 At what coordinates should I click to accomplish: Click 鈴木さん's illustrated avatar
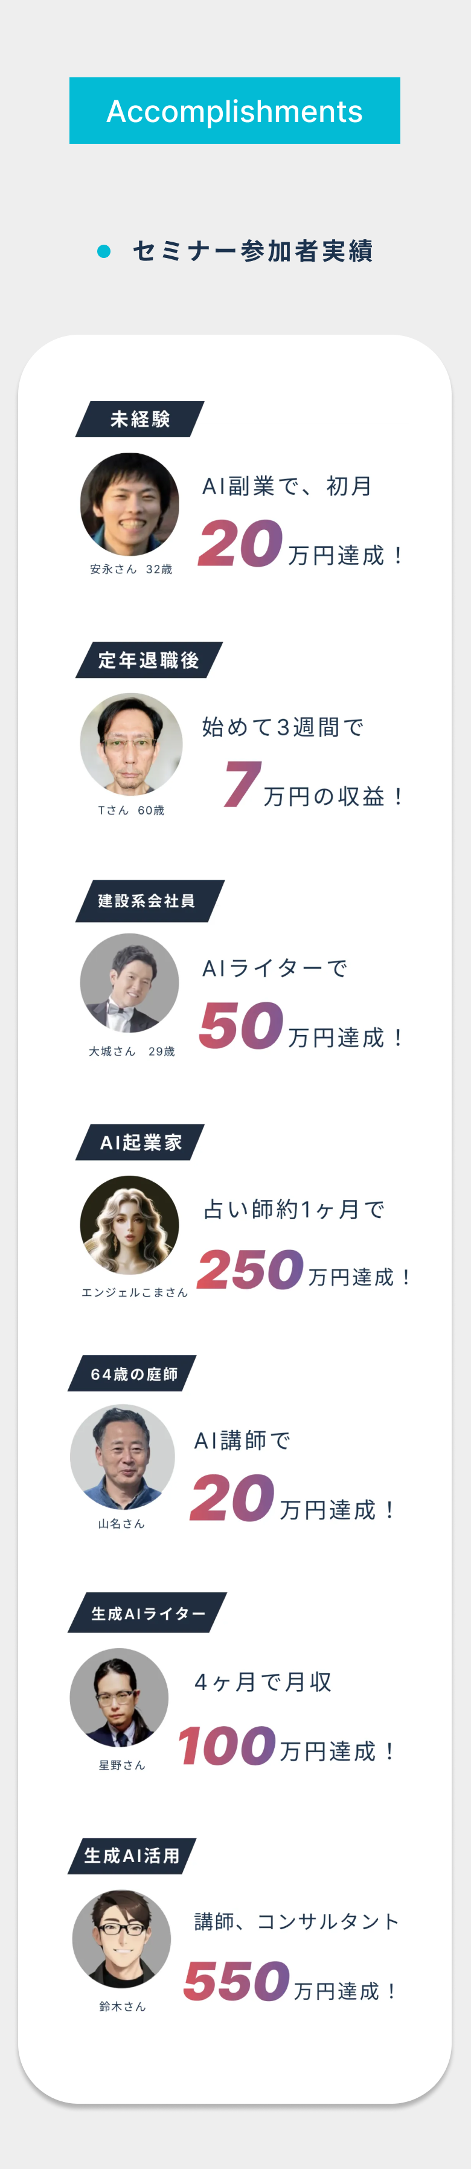(122, 1939)
